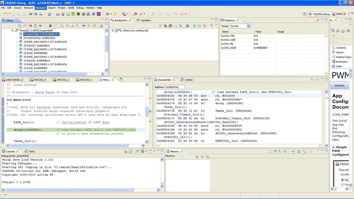The width and height of the screenshot is (354, 199).
Task: Click the Step Return icon in Debug view
Action: (73, 26)
